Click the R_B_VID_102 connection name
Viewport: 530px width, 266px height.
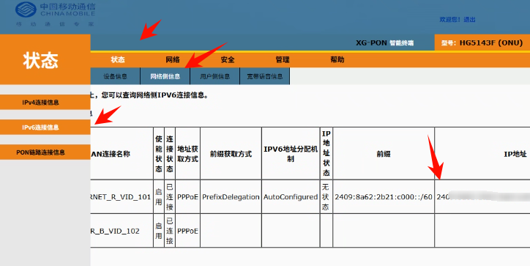tap(115, 231)
